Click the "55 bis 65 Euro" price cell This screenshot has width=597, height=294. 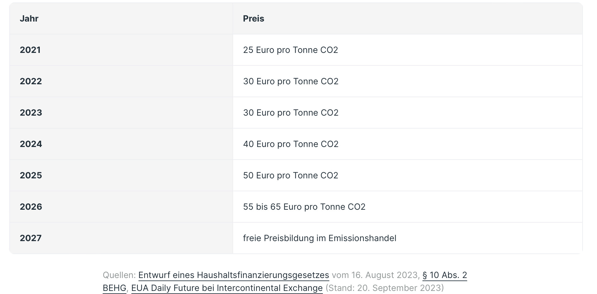pyautogui.click(x=304, y=207)
